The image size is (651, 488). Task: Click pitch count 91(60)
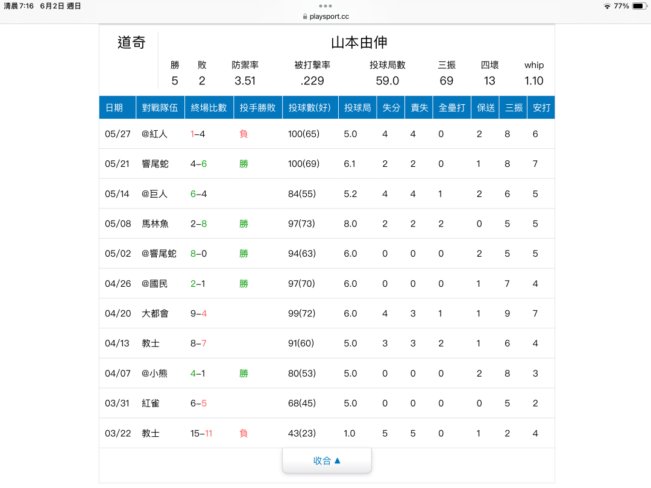click(x=301, y=343)
